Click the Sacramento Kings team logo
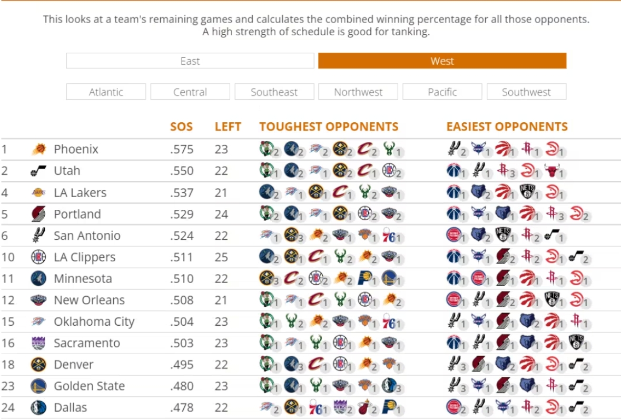This screenshot has width=621, height=419. pyautogui.click(x=38, y=343)
